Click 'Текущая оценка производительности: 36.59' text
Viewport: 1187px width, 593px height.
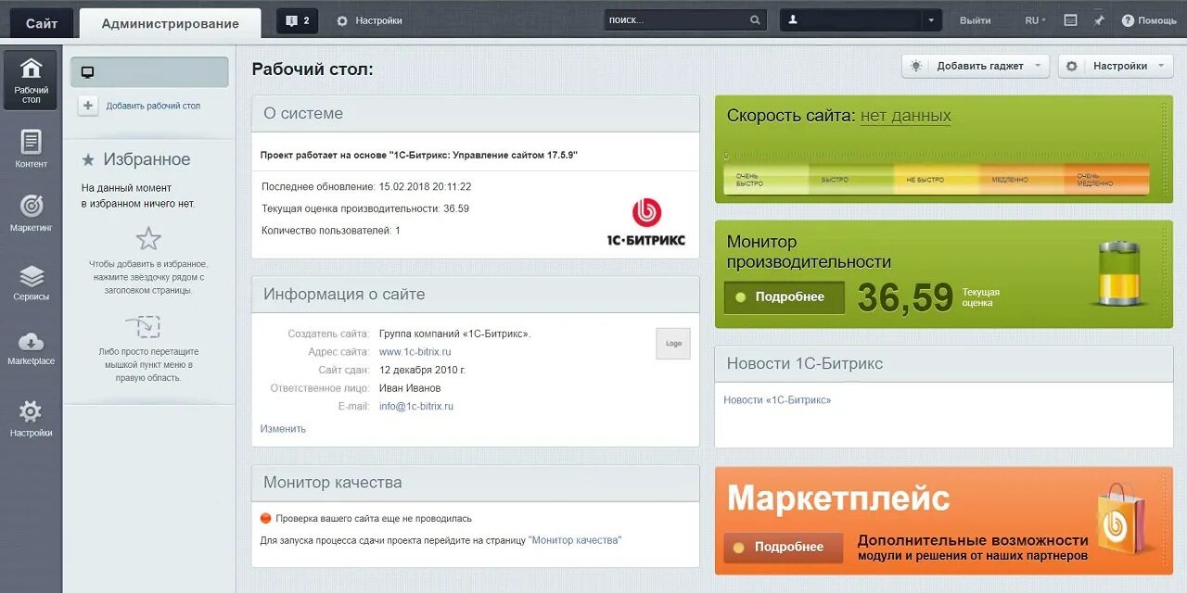coord(365,208)
